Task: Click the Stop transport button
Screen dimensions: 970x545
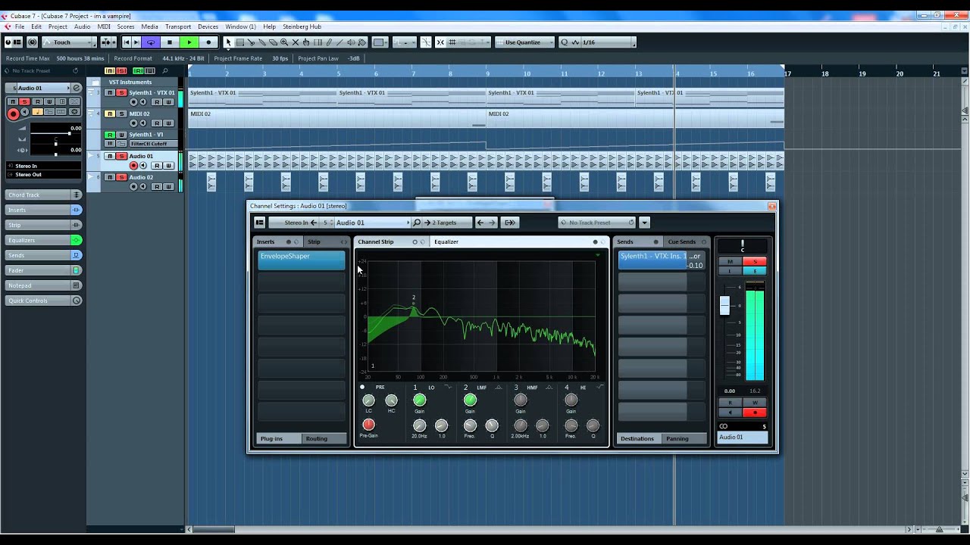Action: coord(170,42)
